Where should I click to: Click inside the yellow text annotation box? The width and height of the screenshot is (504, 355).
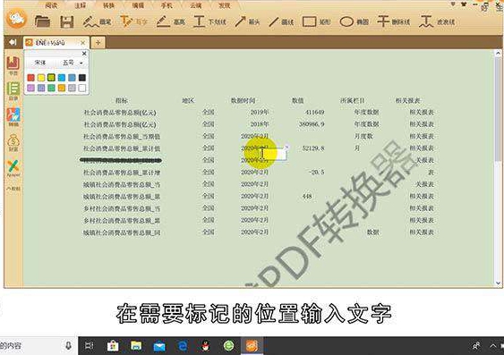pos(273,155)
